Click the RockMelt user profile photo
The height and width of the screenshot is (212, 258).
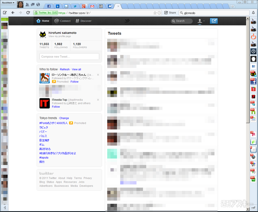(20, 4)
